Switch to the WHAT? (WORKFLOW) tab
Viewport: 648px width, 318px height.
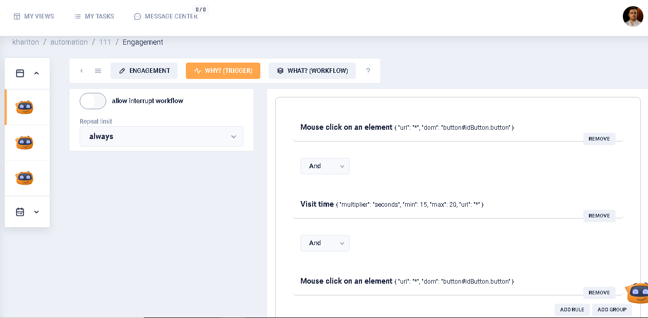(x=312, y=71)
